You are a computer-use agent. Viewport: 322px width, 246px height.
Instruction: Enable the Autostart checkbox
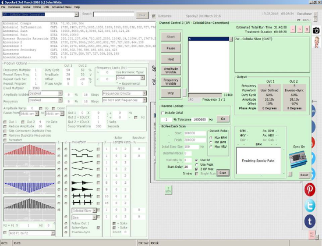pyautogui.click(x=5, y=140)
